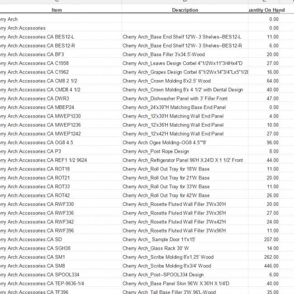Select the Description column header
Viewport: 294px width, 294px height.
(185, 10)
